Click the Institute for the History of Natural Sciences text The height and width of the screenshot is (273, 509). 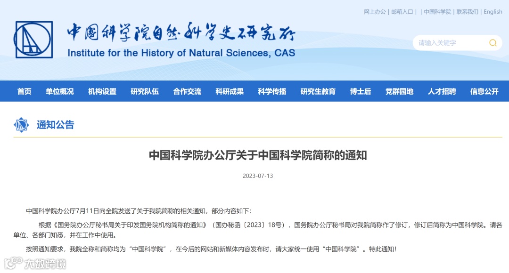pyautogui.click(x=181, y=53)
